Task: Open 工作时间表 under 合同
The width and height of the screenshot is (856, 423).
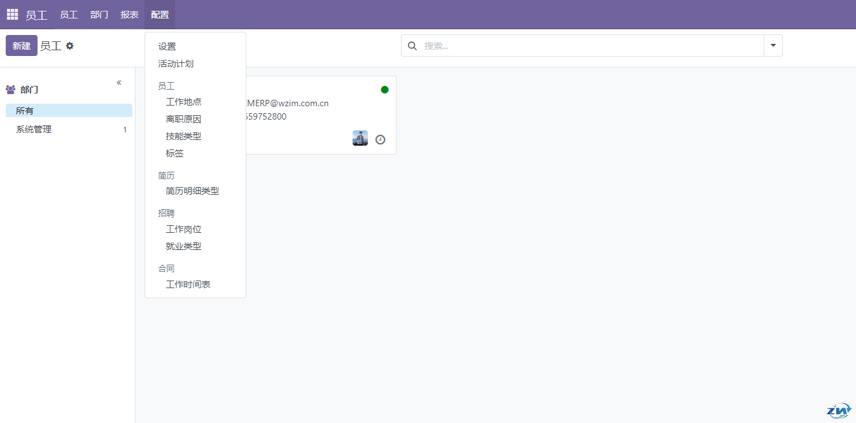Action: [188, 284]
